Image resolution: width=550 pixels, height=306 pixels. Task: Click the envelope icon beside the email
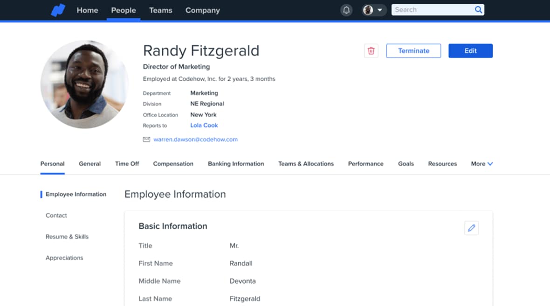click(x=146, y=139)
